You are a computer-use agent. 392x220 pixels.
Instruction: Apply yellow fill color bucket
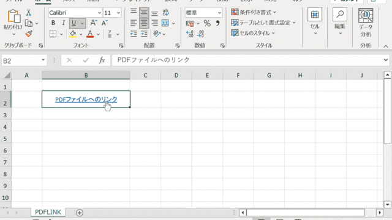tap(73, 34)
